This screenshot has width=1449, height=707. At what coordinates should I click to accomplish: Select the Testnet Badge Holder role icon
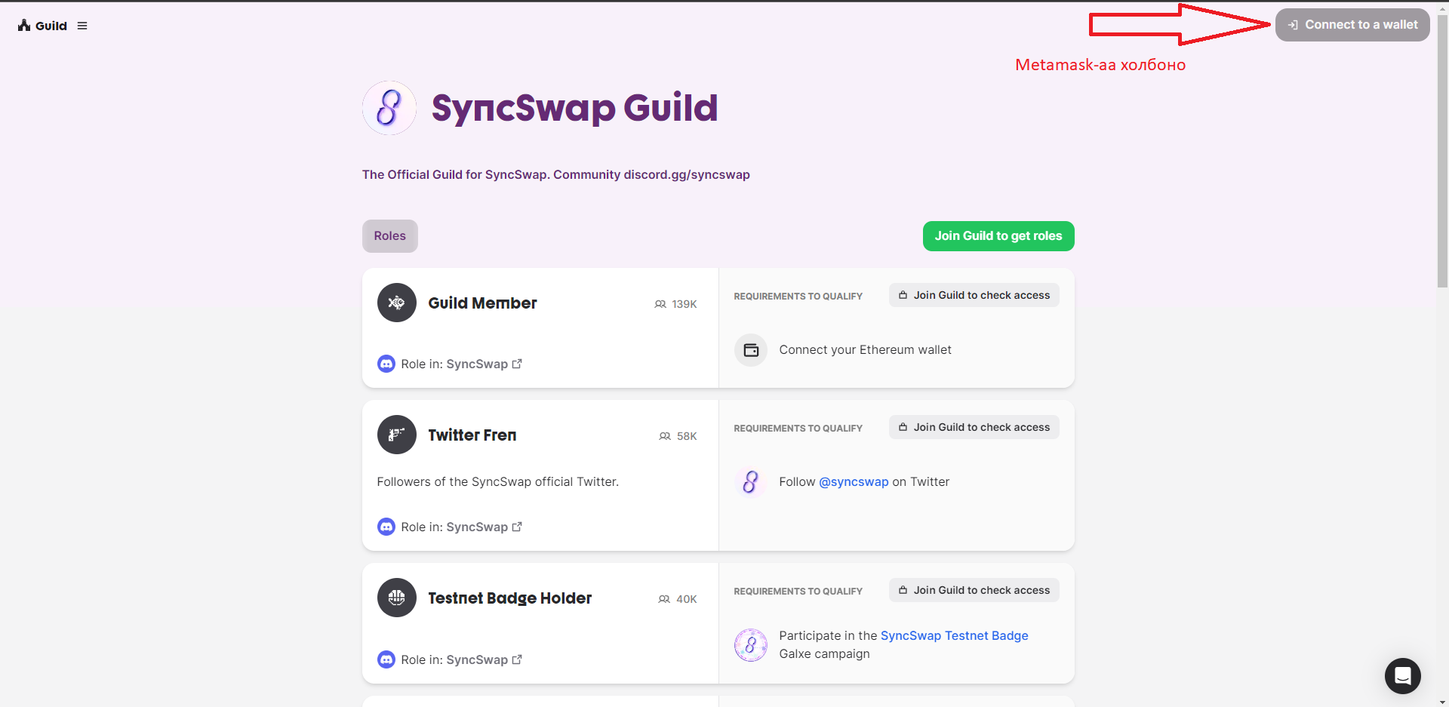point(395,597)
